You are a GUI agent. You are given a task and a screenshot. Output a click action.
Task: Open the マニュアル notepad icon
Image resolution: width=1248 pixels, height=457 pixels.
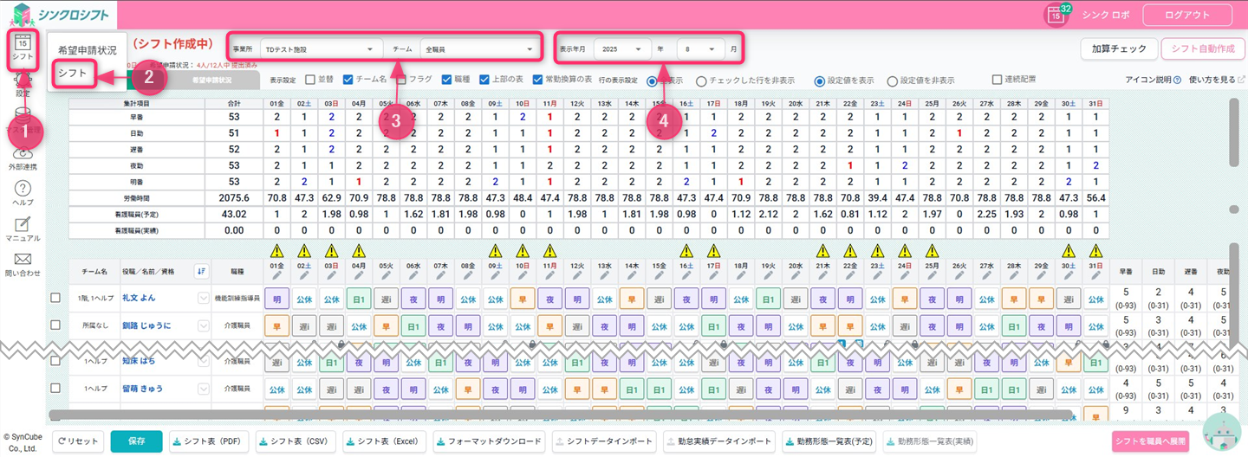[x=23, y=225]
